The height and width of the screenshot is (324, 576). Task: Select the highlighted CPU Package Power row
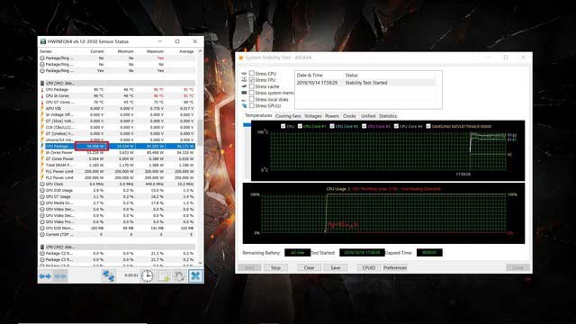pyautogui.click(x=118, y=146)
